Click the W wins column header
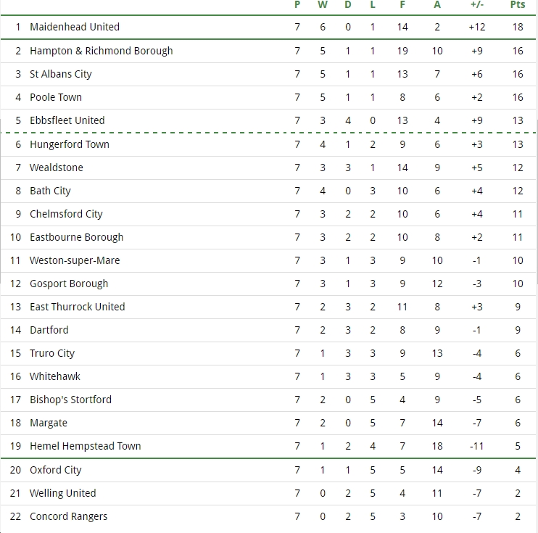Screen dimensions: 538x533 pyautogui.click(x=323, y=5)
